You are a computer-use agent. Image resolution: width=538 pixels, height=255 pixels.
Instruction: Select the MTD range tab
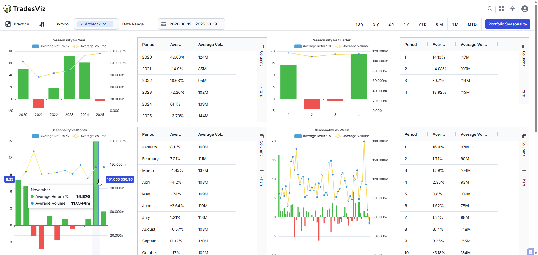pos(472,24)
